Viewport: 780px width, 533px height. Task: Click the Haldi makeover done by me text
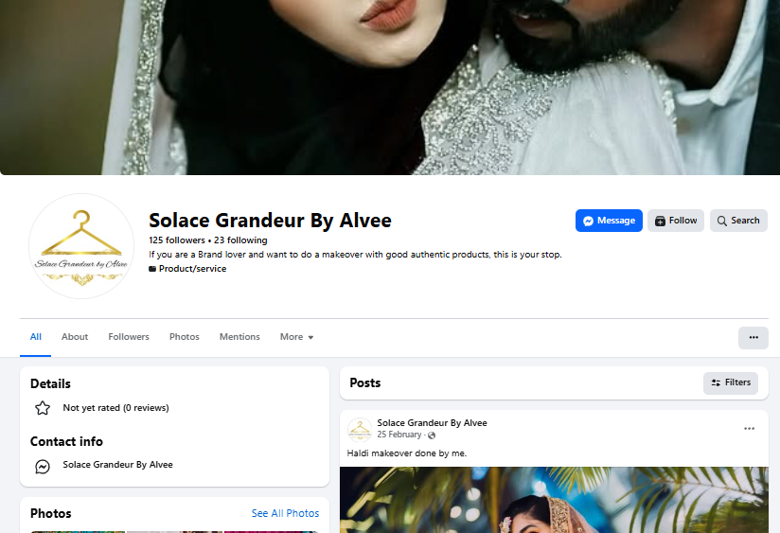[x=406, y=453]
